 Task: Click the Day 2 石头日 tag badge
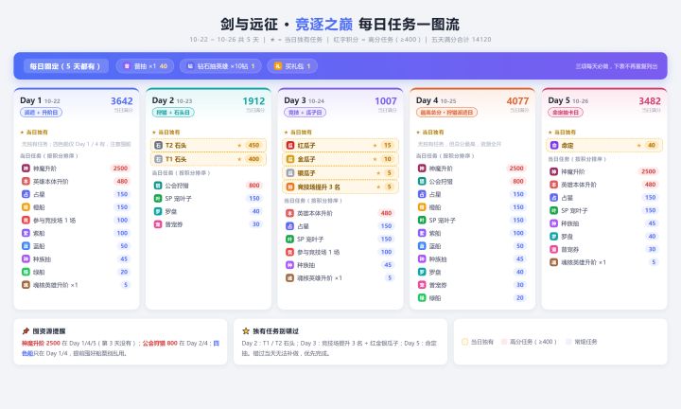click(x=173, y=113)
